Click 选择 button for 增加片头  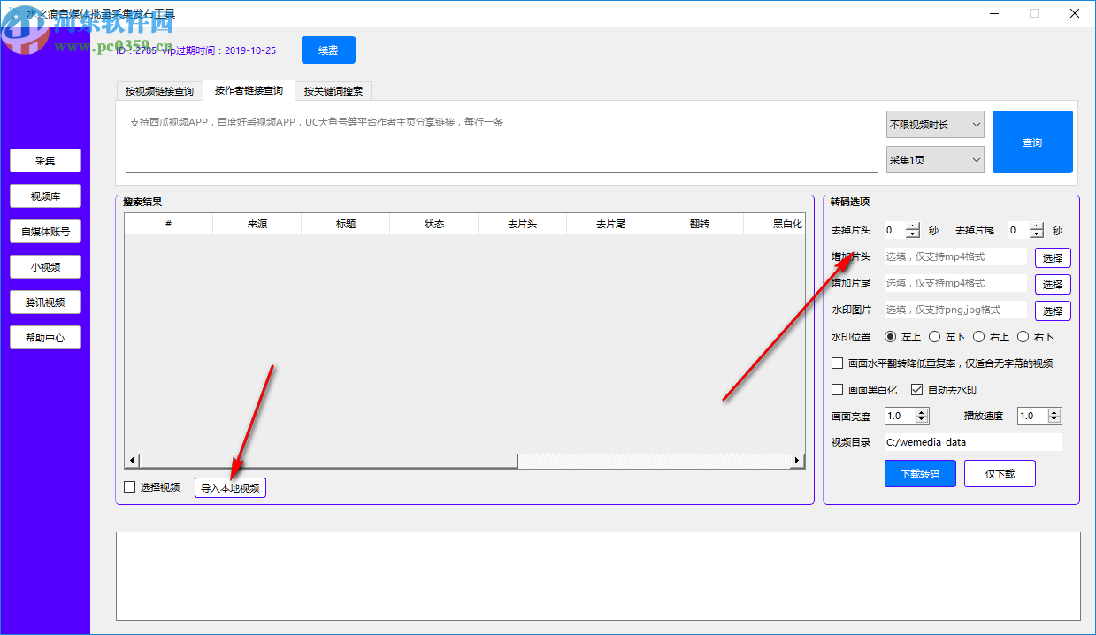[1053, 258]
